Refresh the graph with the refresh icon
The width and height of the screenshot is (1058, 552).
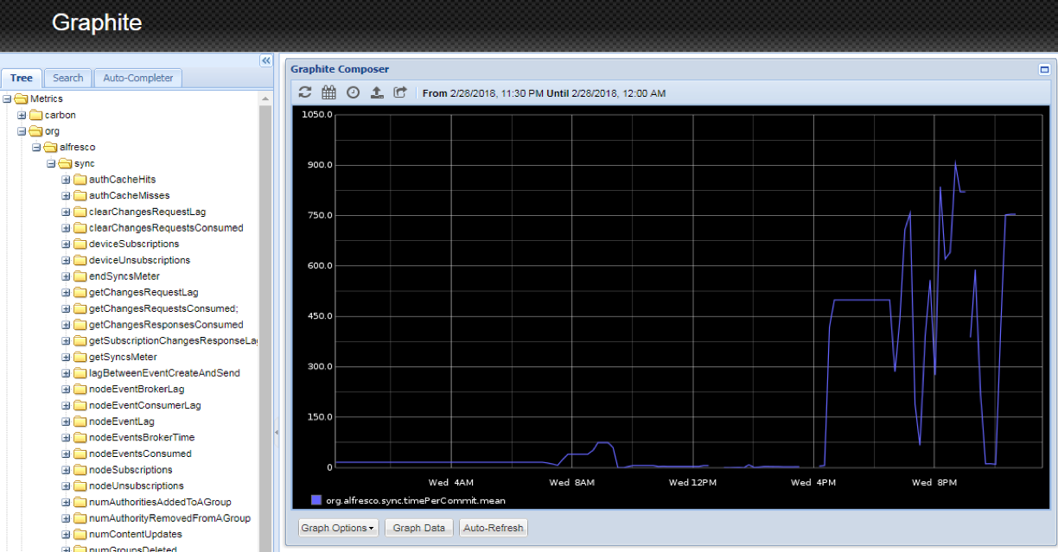pyautogui.click(x=304, y=92)
